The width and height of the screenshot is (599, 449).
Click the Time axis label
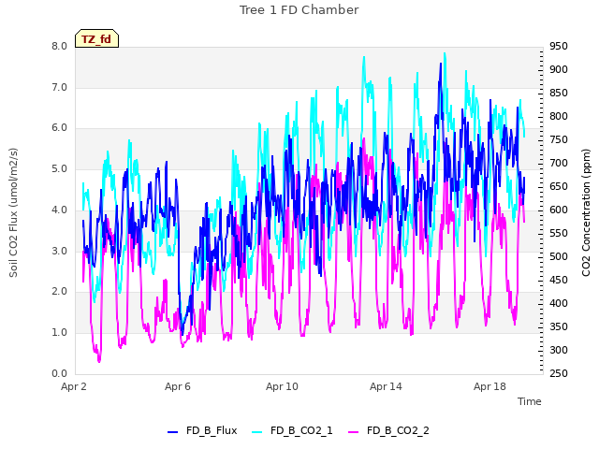pyautogui.click(x=530, y=401)
